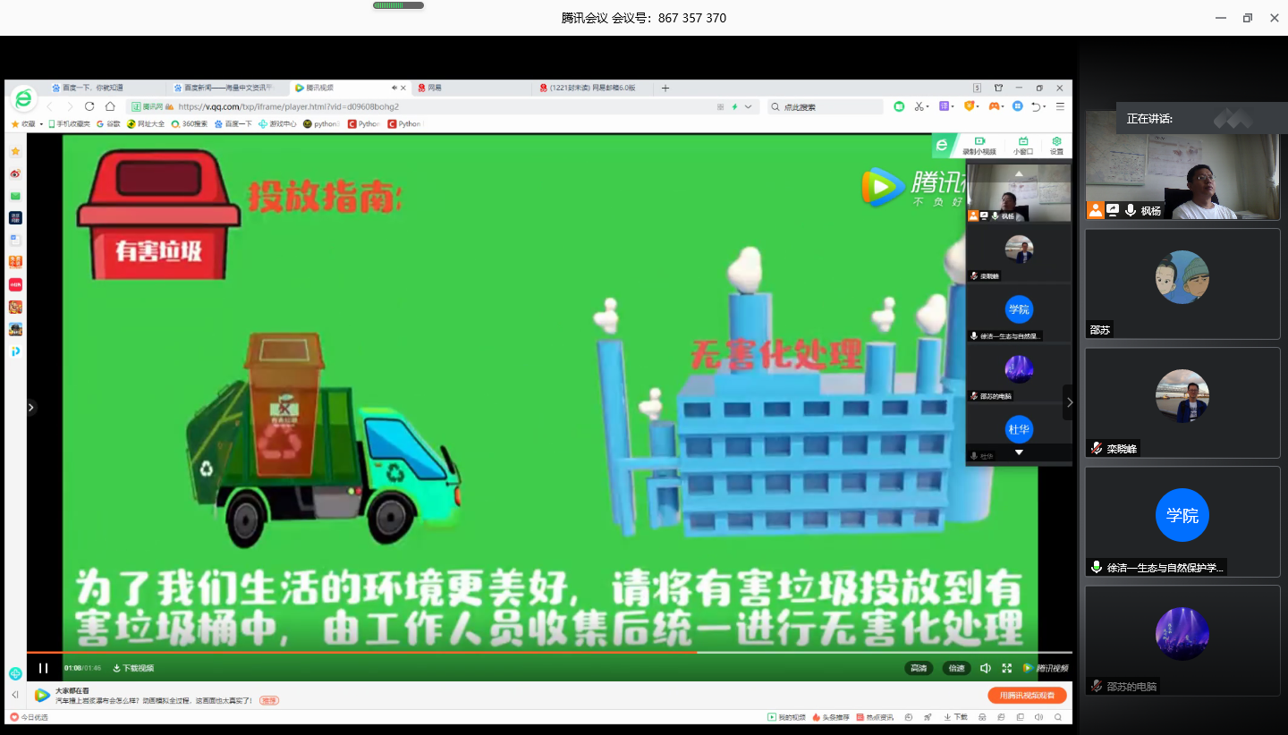This screenshot has width=1288, height=735.
Task: Open the 倍速 playback speed selector
Action: [956, 668]
